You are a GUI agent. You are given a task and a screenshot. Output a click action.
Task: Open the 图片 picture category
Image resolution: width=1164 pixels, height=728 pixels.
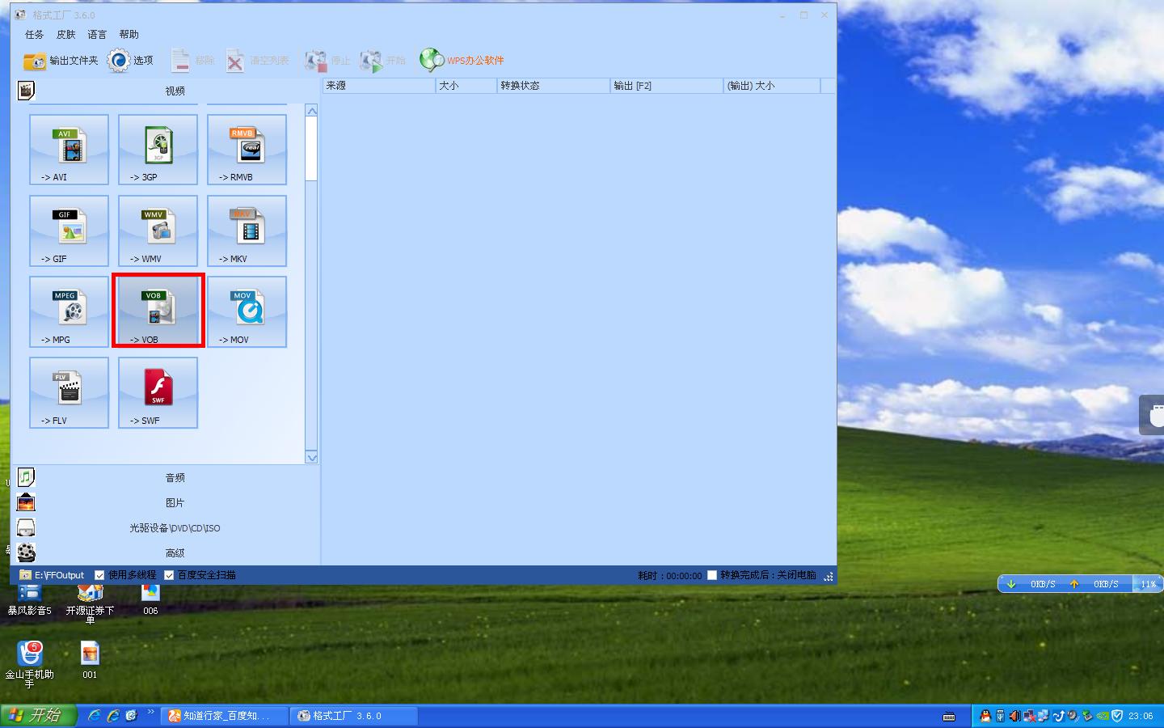click(x=175, y=502)
